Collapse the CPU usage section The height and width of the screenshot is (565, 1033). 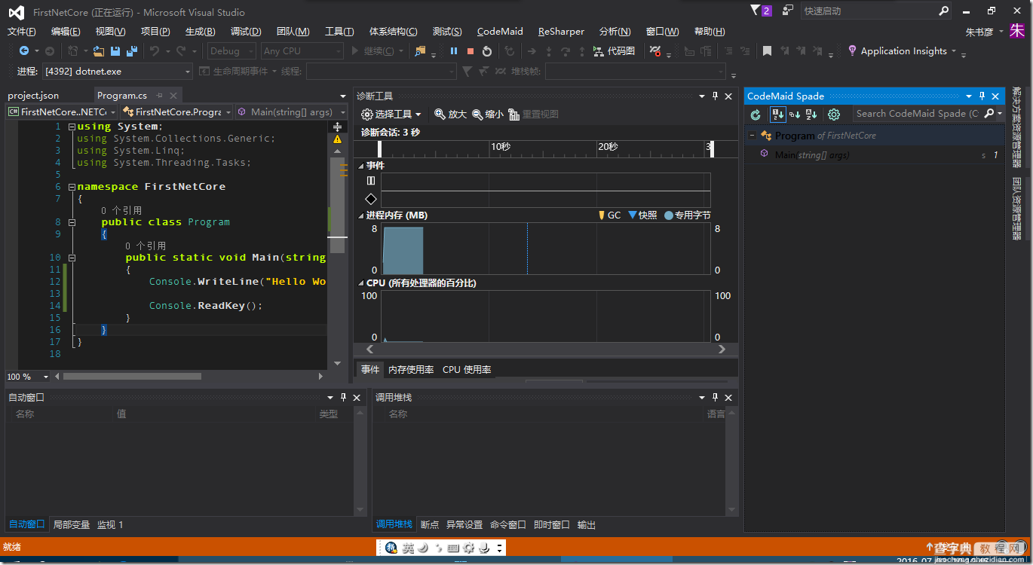[361, 283]
